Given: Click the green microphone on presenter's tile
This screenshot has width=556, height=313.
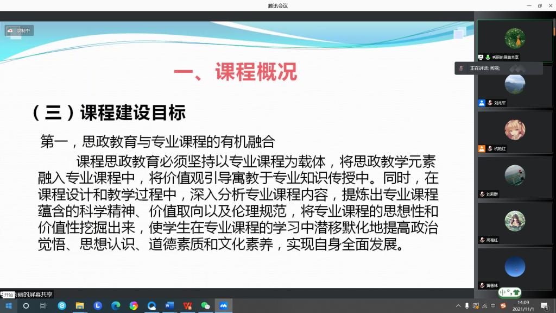Looking at the screenshot, I should coord(488,57).
